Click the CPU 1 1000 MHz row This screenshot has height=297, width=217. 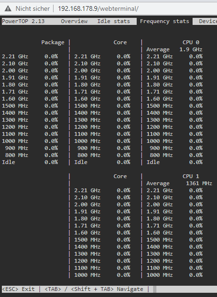point(175,275)
